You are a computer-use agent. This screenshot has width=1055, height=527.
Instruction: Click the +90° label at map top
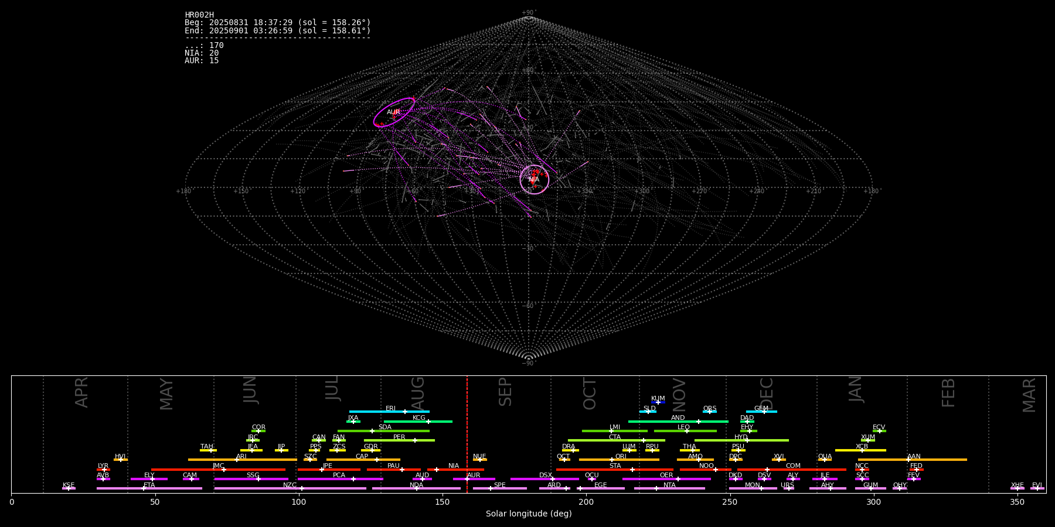529,13
